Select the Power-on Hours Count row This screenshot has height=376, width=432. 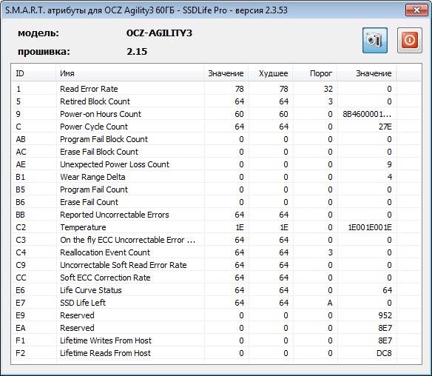[204, 114]
